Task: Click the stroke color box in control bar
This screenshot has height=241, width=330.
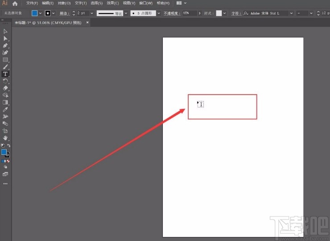Action: pyautogui.click(x=48, y=13)
